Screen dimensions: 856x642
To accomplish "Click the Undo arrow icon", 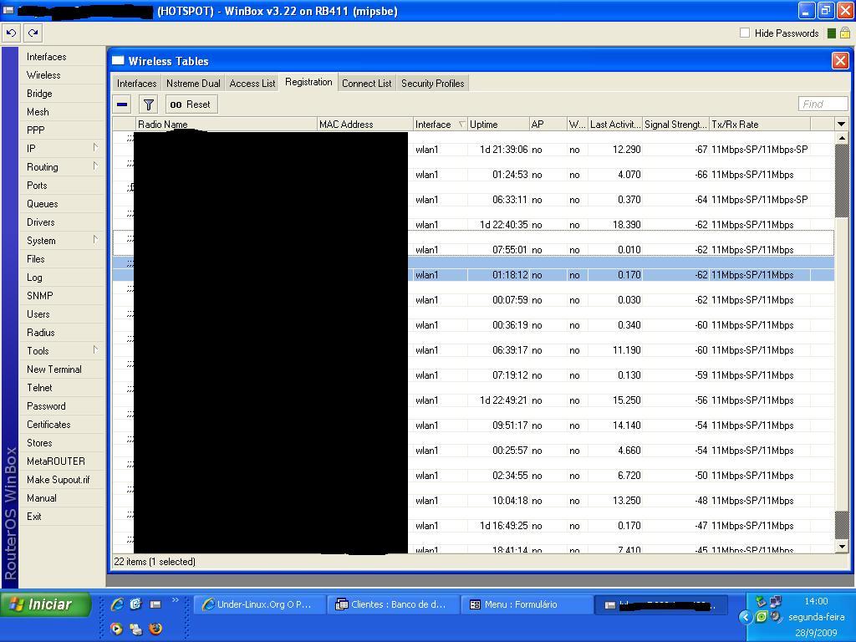I will click(11, 33).
